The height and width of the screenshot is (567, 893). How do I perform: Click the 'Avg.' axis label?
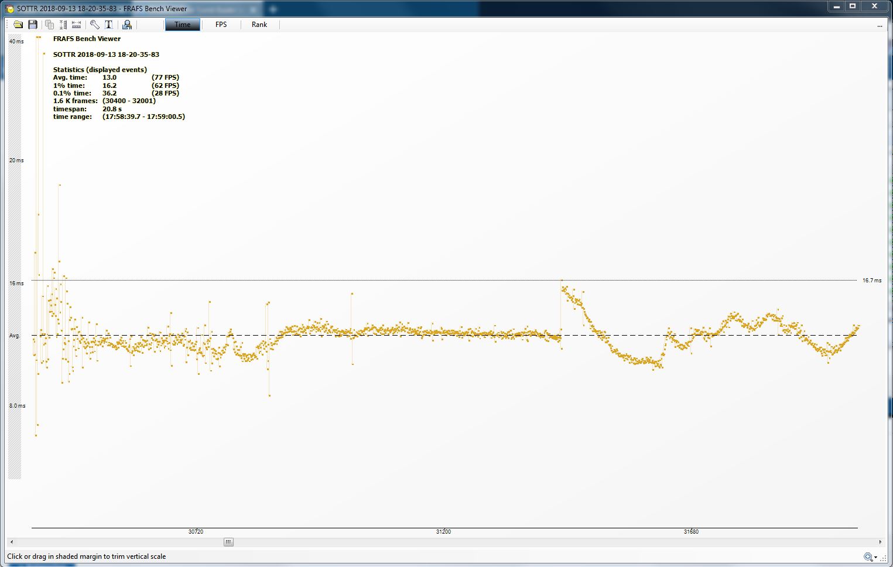click(14, 336)
